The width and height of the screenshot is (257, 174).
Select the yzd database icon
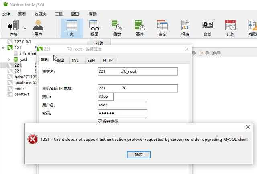(16, 59)
